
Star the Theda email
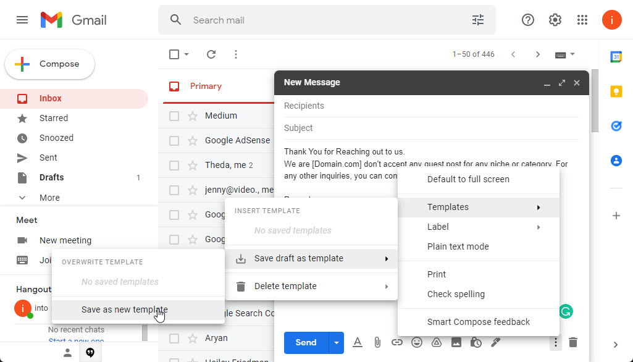point(193,165)
